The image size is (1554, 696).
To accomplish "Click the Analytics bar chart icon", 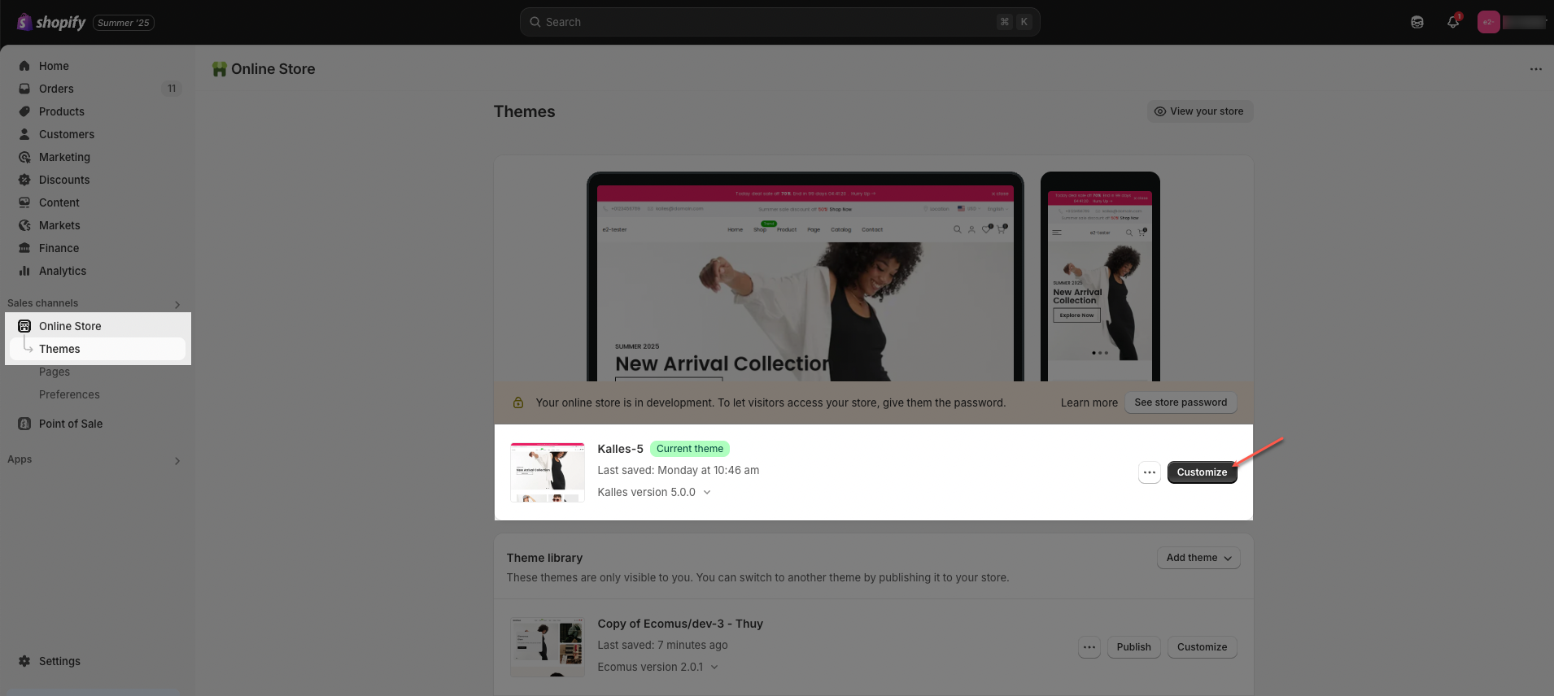I will (24, 271).
